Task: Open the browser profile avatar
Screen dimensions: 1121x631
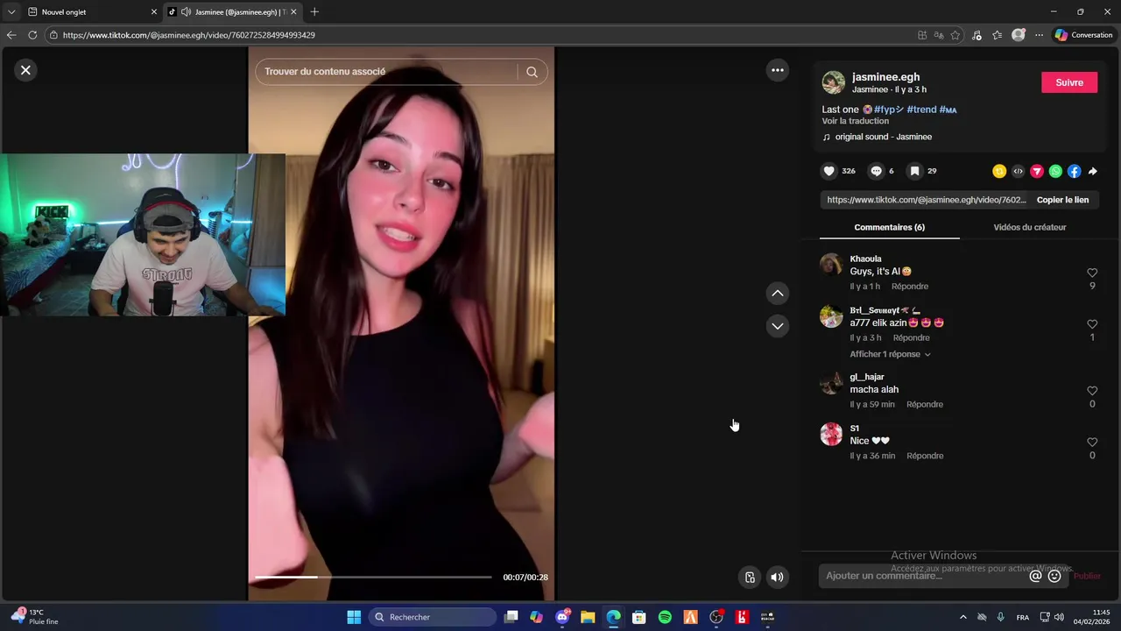Action: [x=1018, y=35]
